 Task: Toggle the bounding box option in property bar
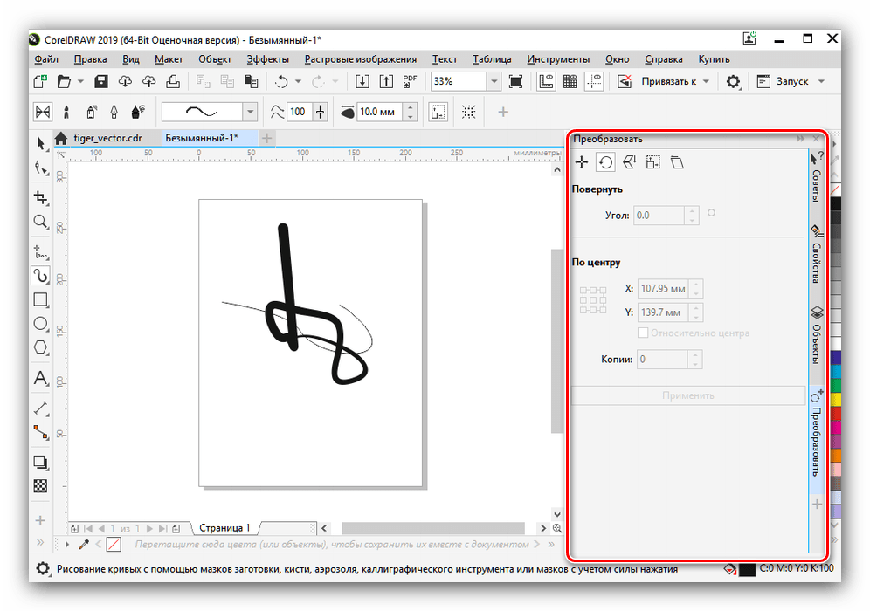point(438,112)
